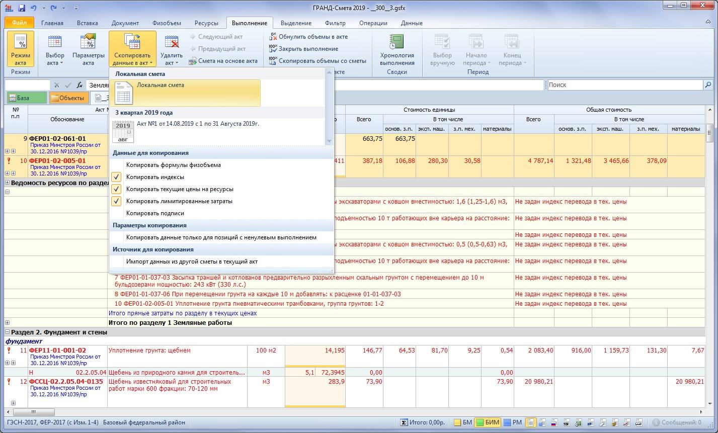This screenshot has height=433, width=718.
Task: Click the cell address box left of formula bar
Action: [x=28, y=85]
